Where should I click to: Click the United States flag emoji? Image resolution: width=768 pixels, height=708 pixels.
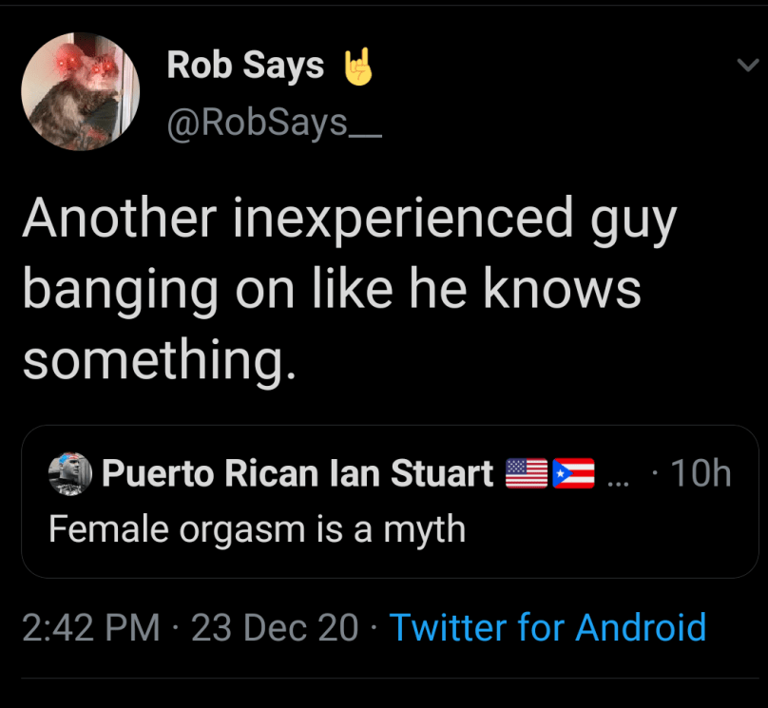[x=528, y=472]
